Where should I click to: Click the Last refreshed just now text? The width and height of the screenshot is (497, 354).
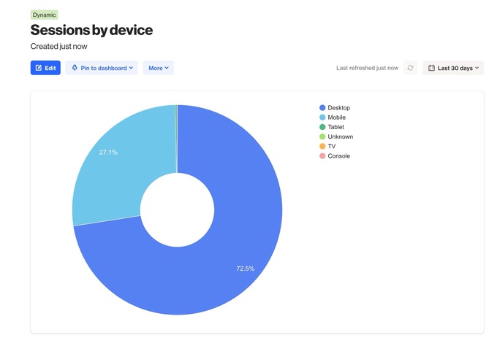pyautogui.click(x=367, y=68)
